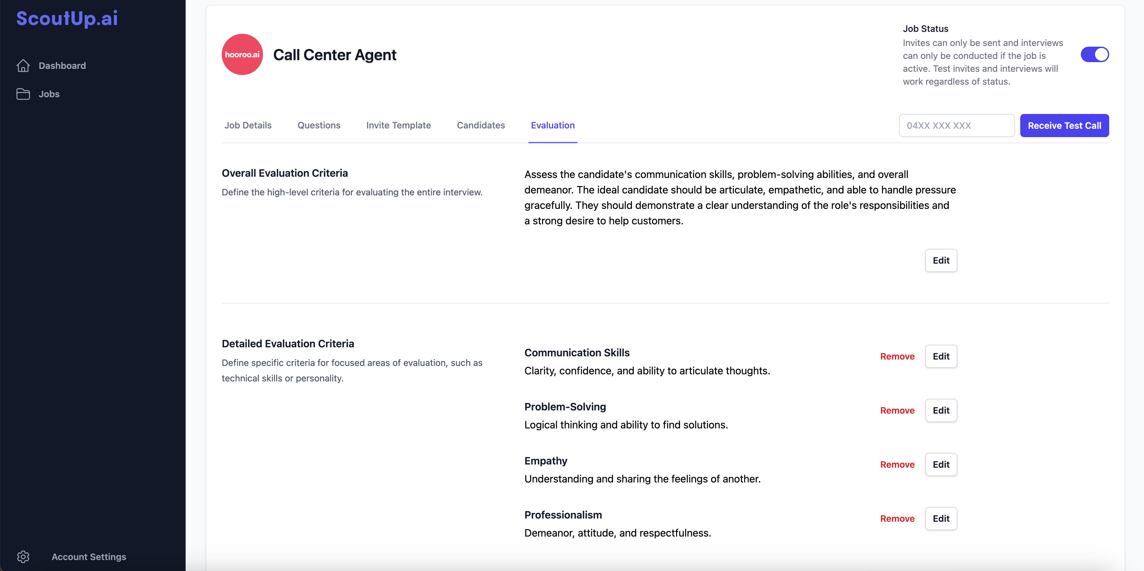
Task: Click the hooroo.ai company logo
Action: pyautogui.click(x=242, y=55)
